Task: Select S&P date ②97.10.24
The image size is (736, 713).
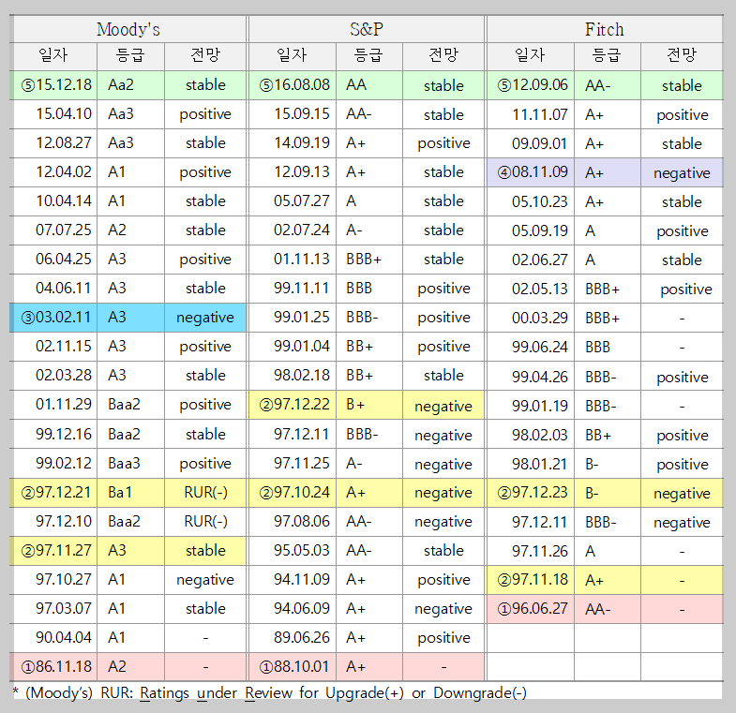Action: click(293, 493)
